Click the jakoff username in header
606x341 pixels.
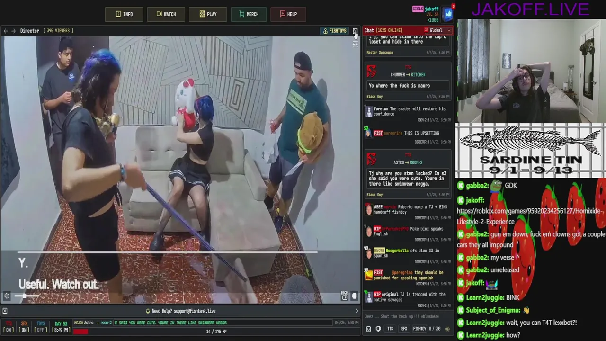click(432, 9)
